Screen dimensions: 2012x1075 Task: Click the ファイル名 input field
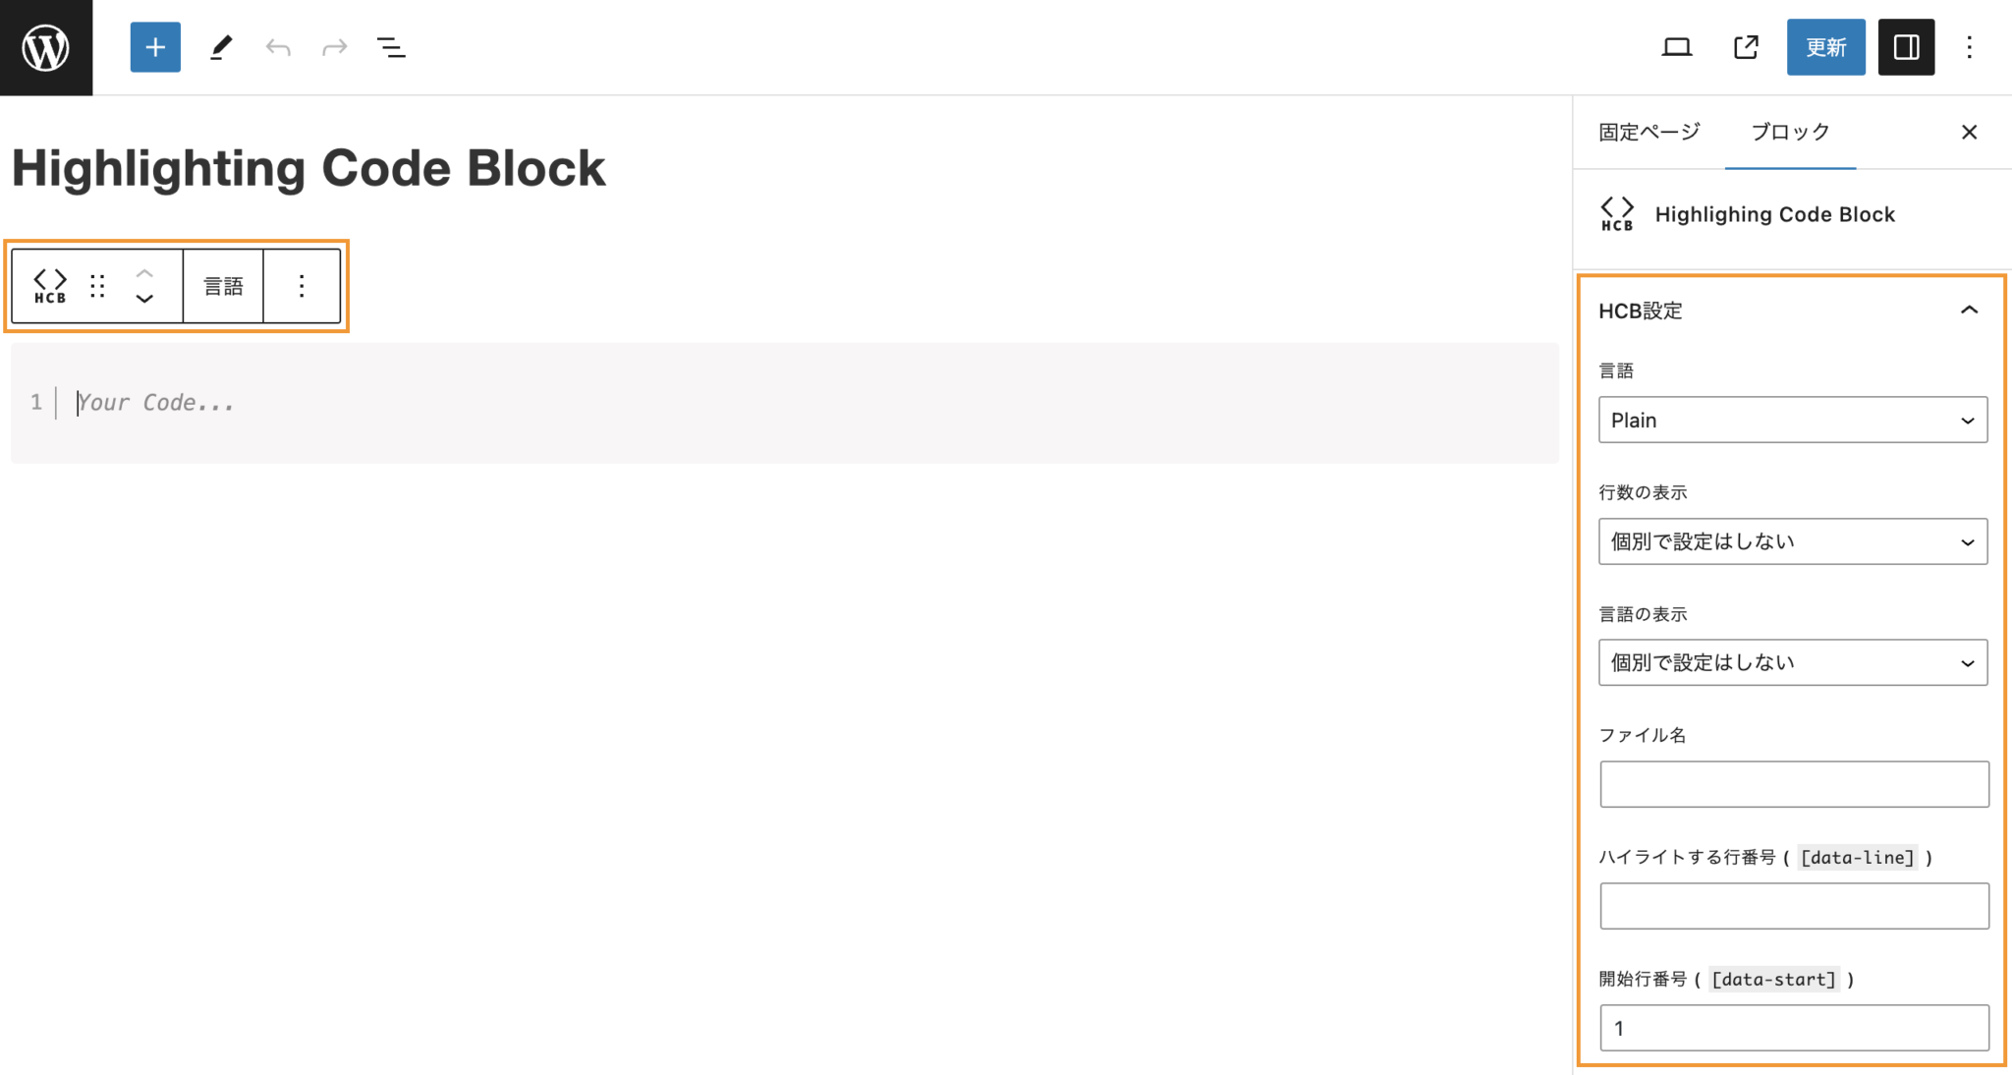point(1791,783)
